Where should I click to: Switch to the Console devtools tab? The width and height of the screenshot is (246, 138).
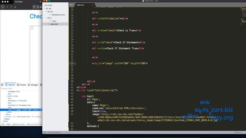22,85
